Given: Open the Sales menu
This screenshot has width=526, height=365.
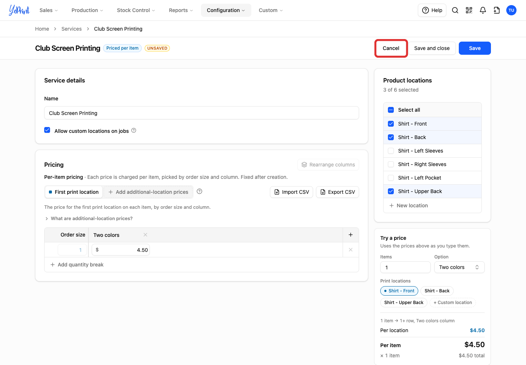Looking at the screenshot, I should (49, 10).
